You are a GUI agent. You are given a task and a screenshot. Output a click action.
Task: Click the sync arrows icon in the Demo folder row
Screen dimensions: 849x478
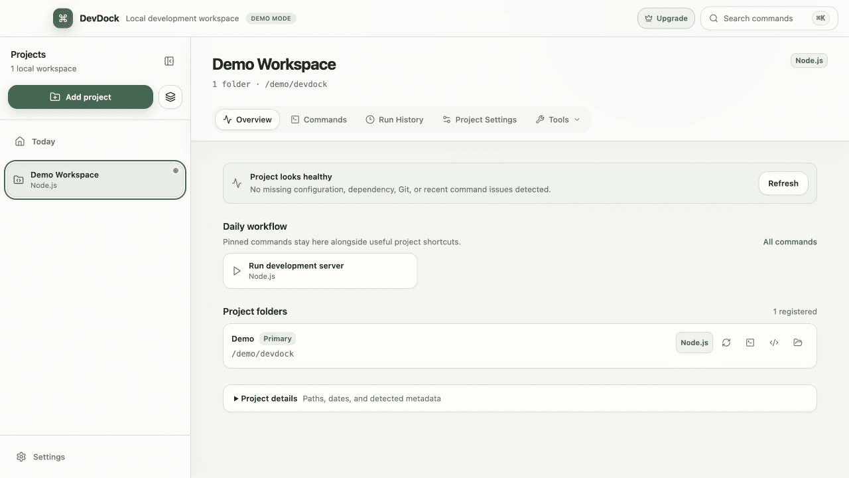tap(726, 343)
